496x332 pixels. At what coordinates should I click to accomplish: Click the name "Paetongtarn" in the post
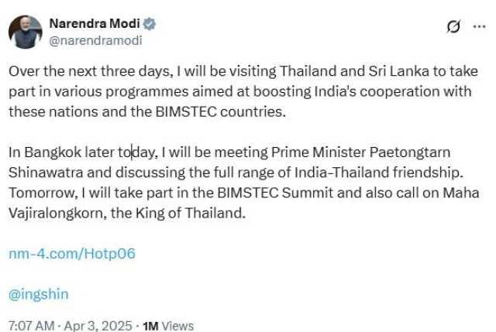[410, 152]
